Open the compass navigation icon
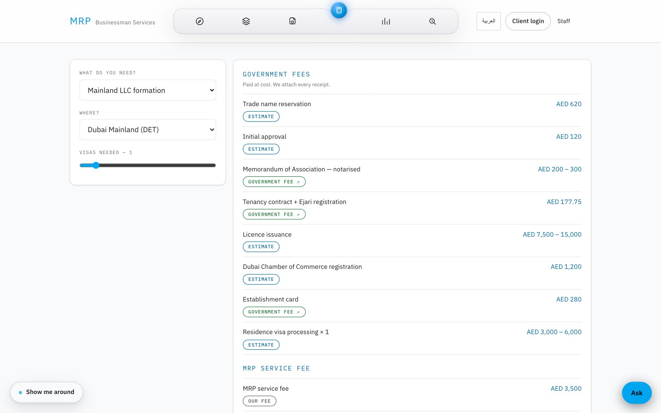The height and width of the screenshot is (413, 661). (200, 21)
